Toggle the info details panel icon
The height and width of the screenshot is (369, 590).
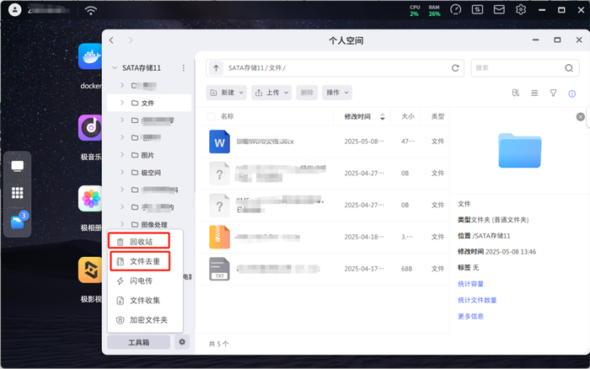[572, 94]
